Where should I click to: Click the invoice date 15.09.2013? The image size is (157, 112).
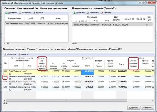tap(117, 25)
